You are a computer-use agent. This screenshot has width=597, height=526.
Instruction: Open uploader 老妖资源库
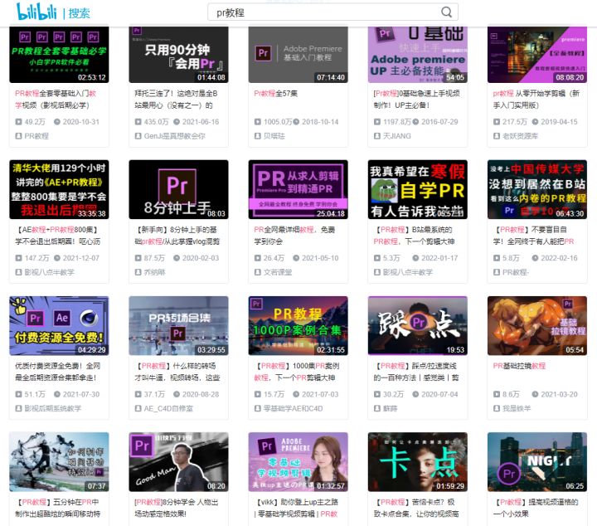coord(521,136)
